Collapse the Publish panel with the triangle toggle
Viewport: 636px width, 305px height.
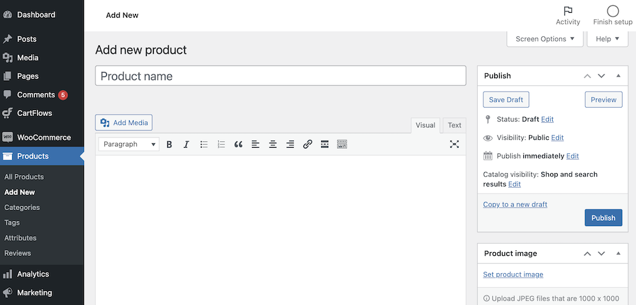tap(618, 76)
